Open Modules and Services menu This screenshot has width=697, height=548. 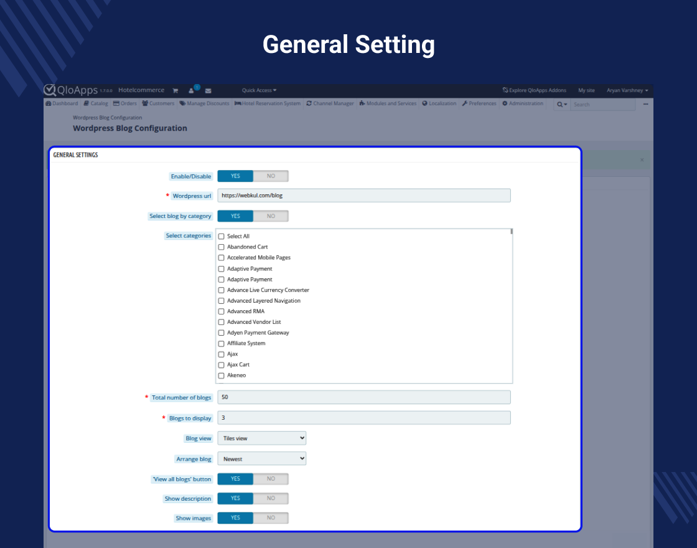[388, 103]
